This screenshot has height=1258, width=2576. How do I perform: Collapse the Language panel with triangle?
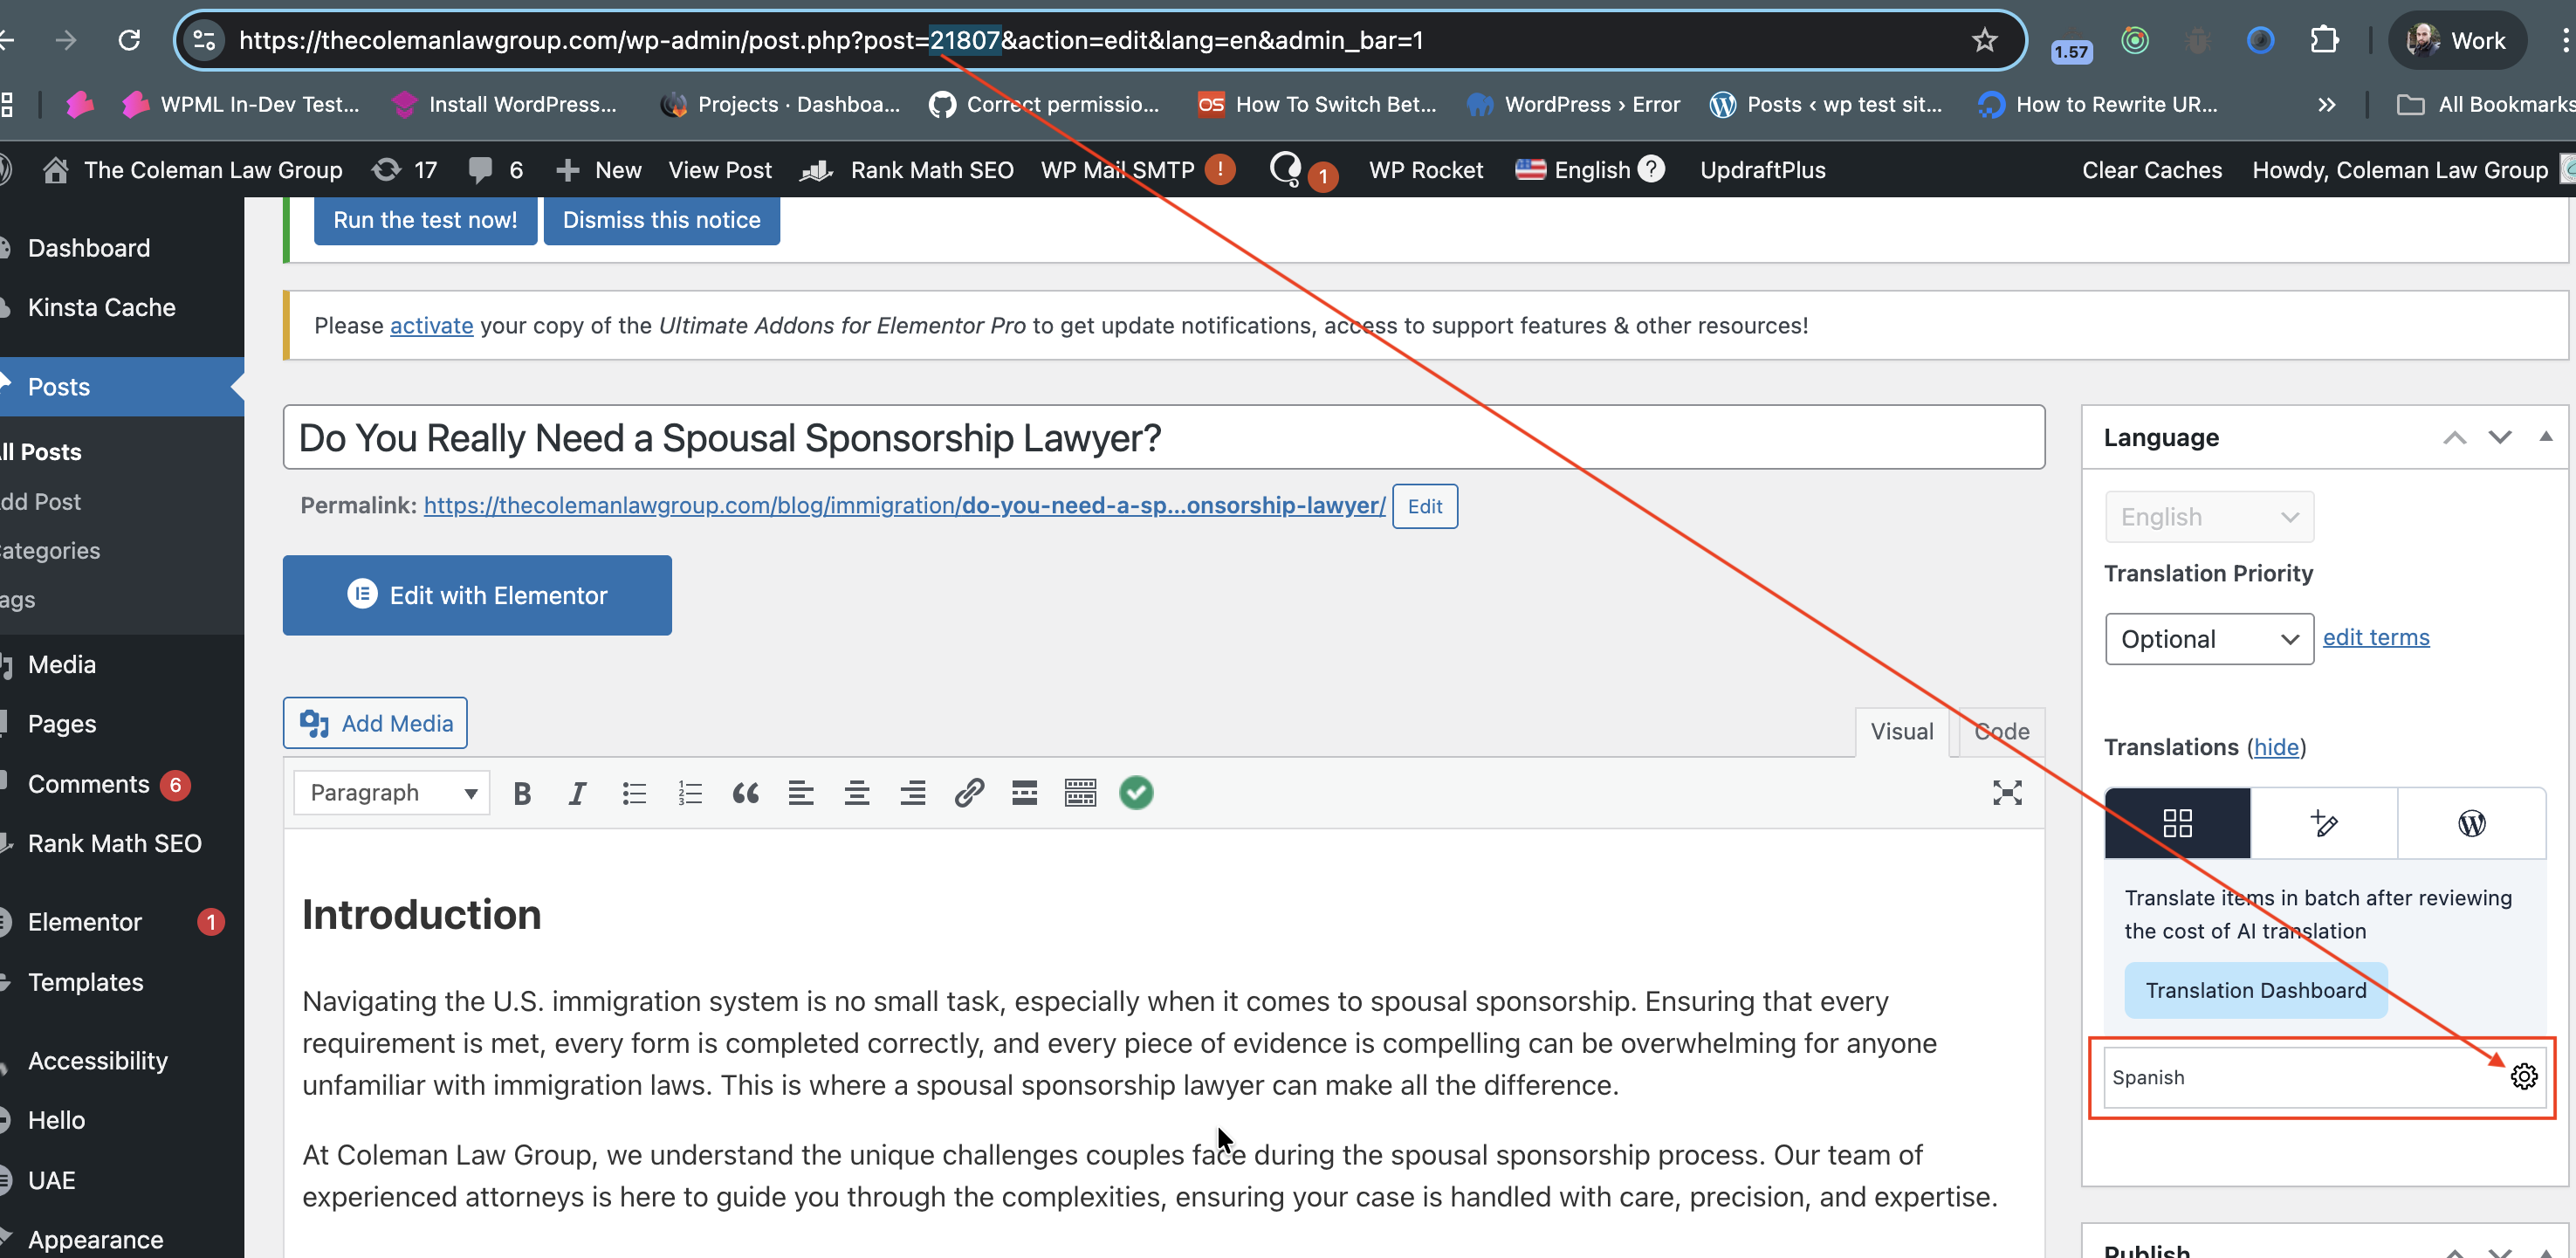[2545, 436]
